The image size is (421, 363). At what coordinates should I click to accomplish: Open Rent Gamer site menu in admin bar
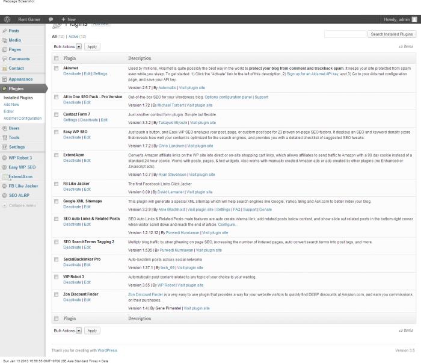point(29,19)
